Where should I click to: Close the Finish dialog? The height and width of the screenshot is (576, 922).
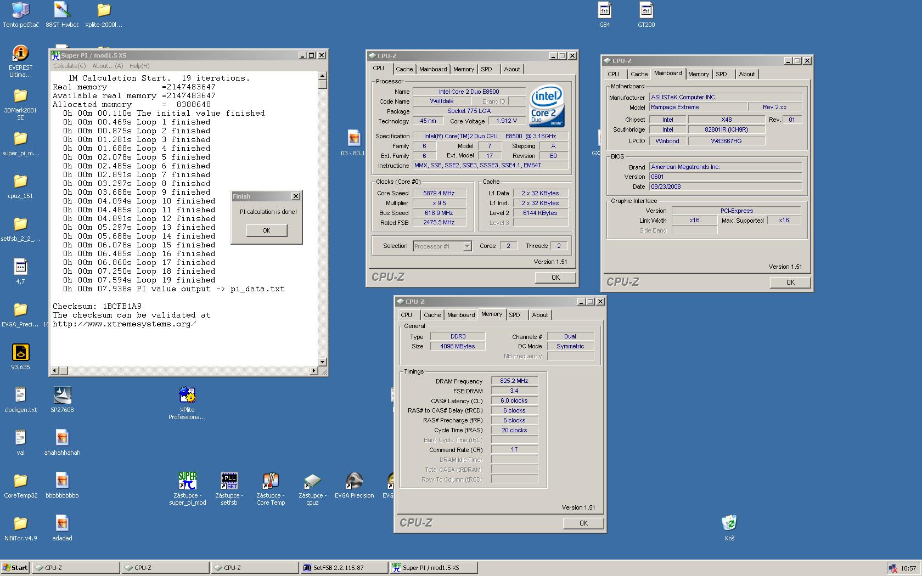point(295,196)
